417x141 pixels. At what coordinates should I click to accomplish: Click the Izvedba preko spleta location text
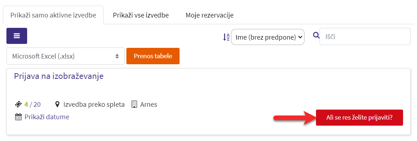click(x=94, y=105)
